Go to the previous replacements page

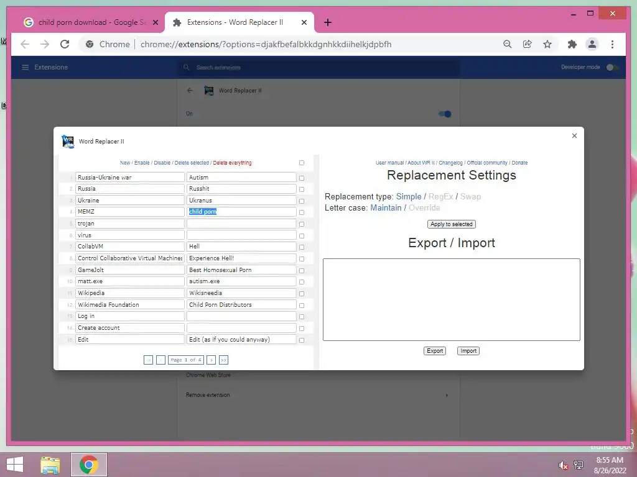(161, 360)
